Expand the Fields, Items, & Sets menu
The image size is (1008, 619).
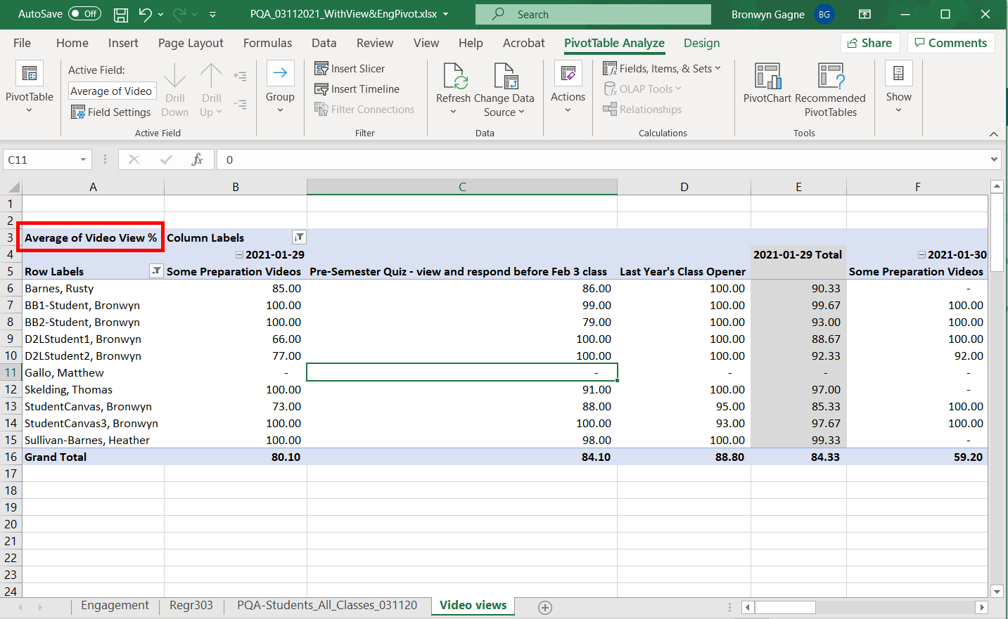coord(662,69)
